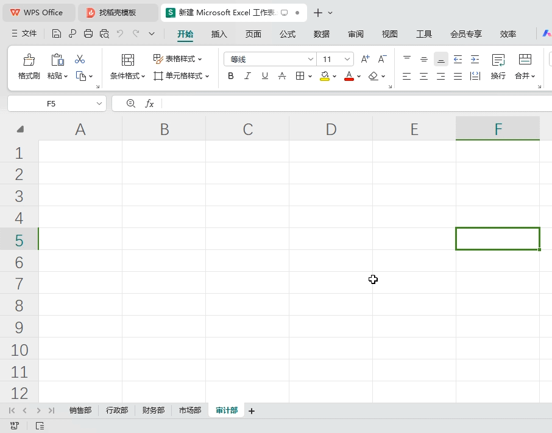552x433 pixels.
Task: Click the Format Painter (格式刷) icon
Action: [x=29, y=60]
